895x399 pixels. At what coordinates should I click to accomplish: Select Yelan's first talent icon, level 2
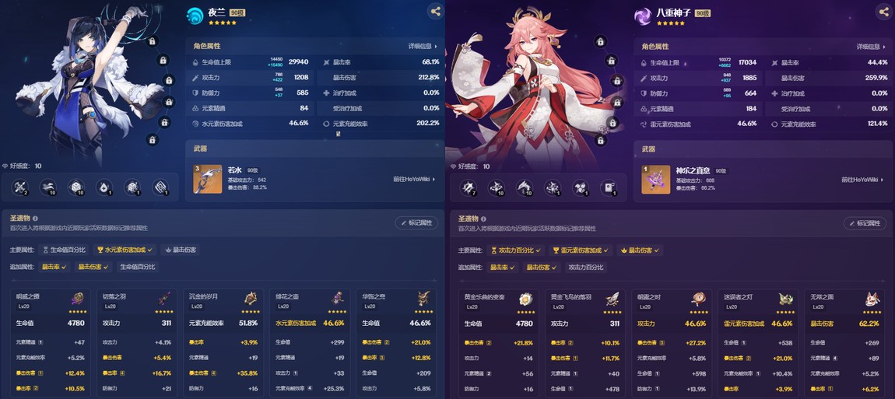click(x=21, y=187)
